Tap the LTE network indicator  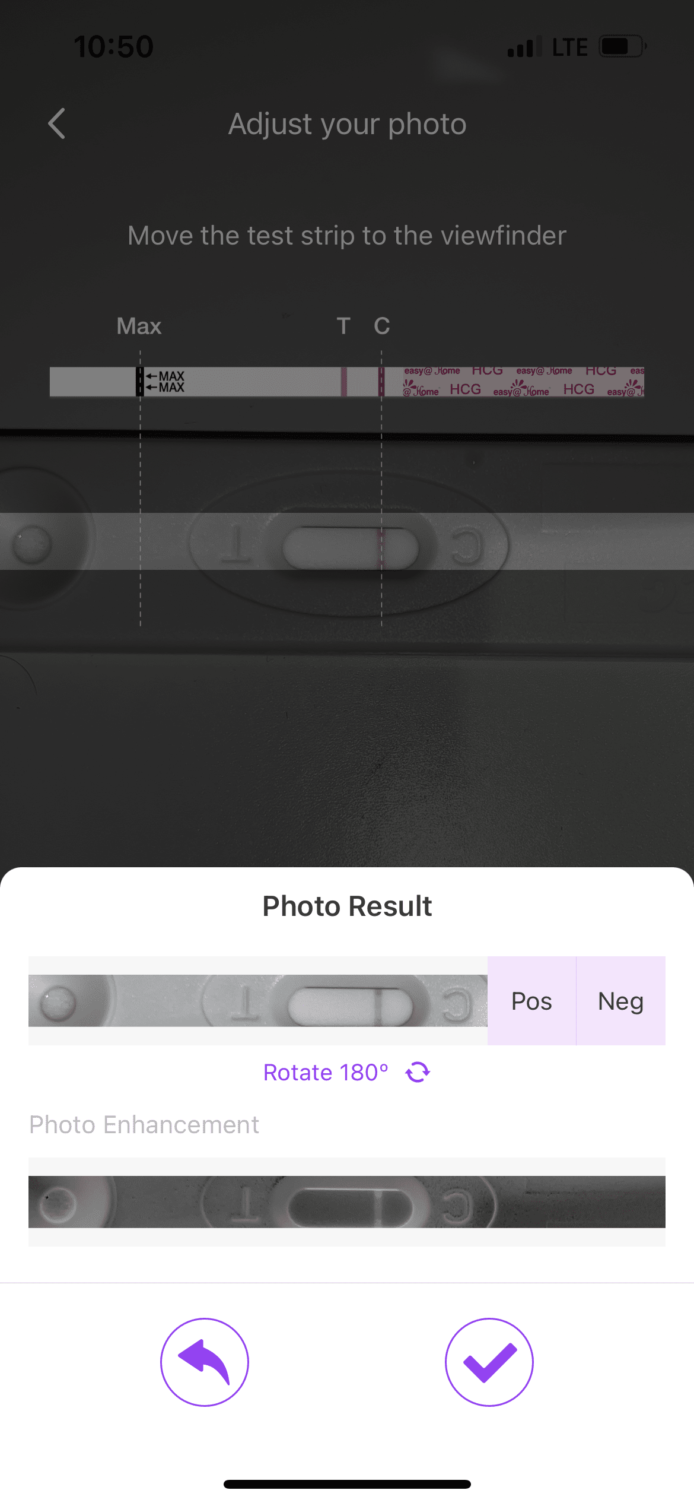(x=569, y=47)
